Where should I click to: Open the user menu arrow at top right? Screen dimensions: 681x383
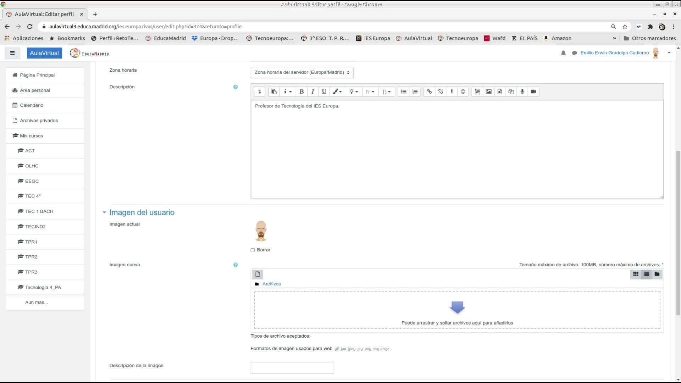669,53
